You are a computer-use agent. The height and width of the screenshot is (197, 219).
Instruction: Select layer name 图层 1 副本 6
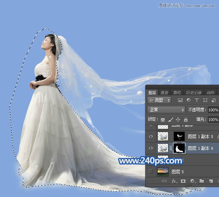point(200,148)
